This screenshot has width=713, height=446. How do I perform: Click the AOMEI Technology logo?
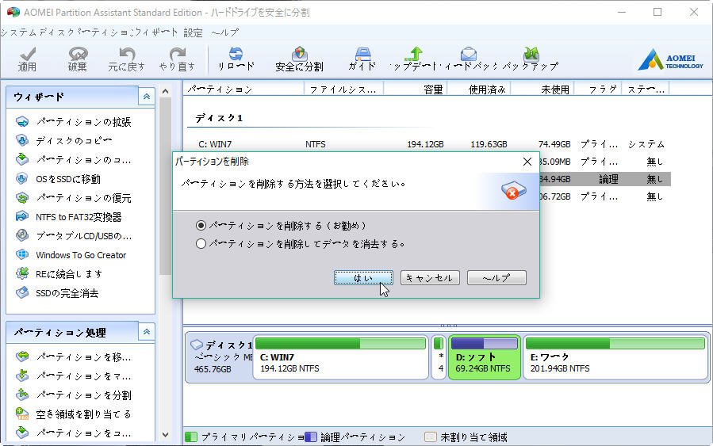pyautogui.click(x=670, y=60)
